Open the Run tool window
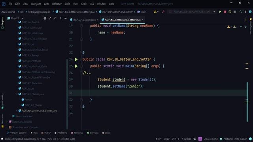253x142 pixels. pyautogui.click(x=34, y=133)
